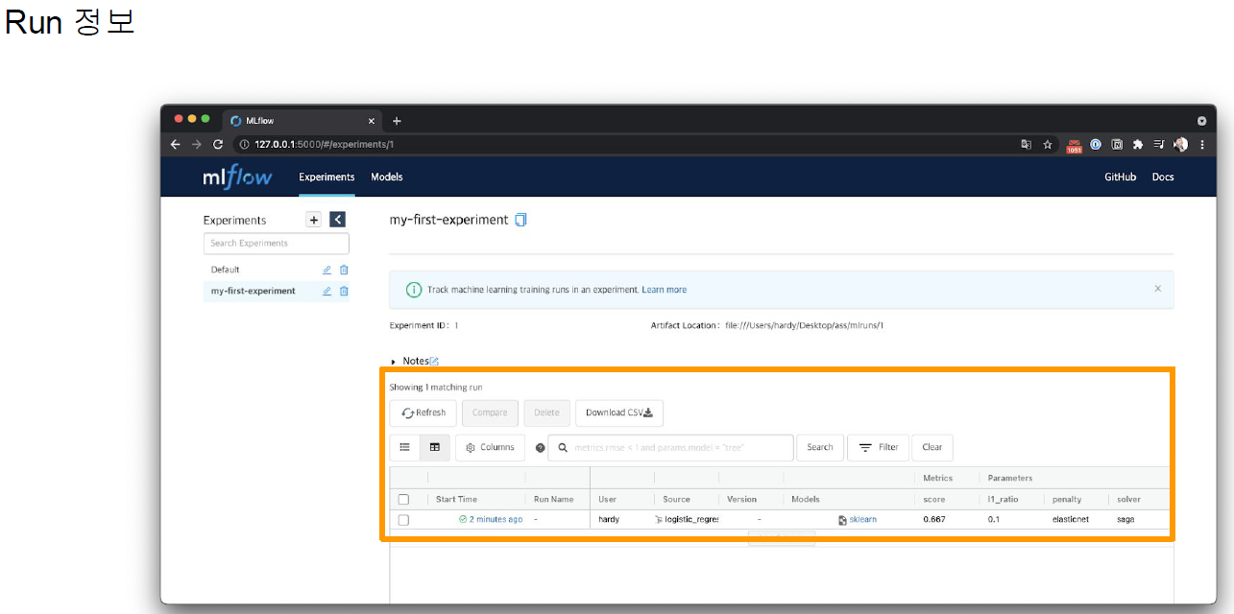
Task: Show search syntax help icon
Action: click(540, 448)
